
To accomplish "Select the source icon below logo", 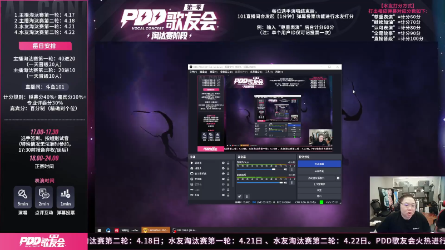I will pyautogui.click(x=192, y=195).
